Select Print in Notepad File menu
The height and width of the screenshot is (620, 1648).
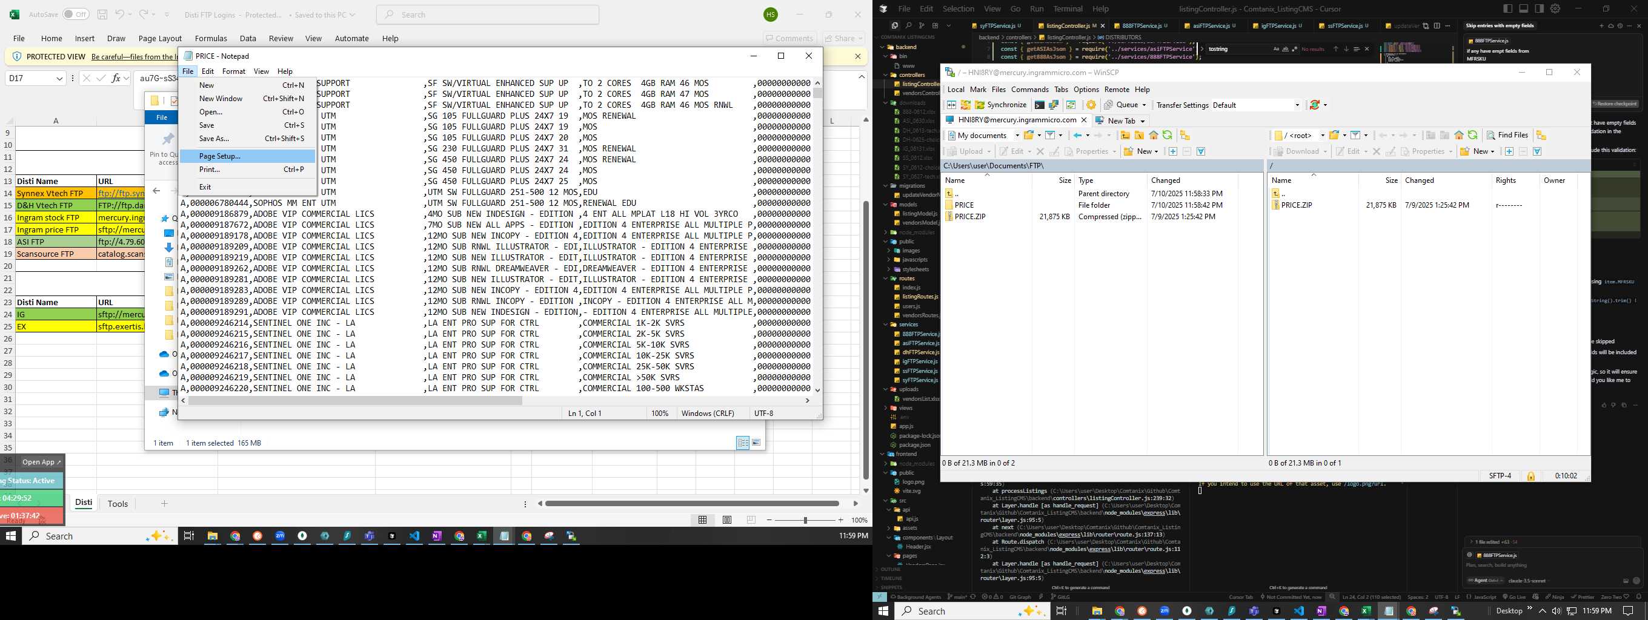pos(248,170)
